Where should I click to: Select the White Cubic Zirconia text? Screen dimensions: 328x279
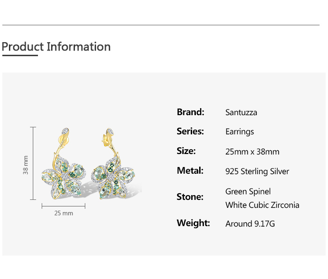coord(262,205)
